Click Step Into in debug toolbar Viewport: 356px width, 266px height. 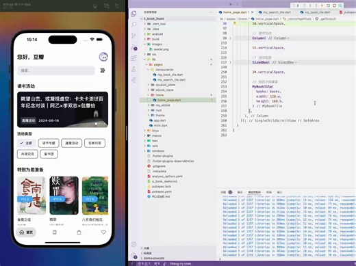[310, 5]
